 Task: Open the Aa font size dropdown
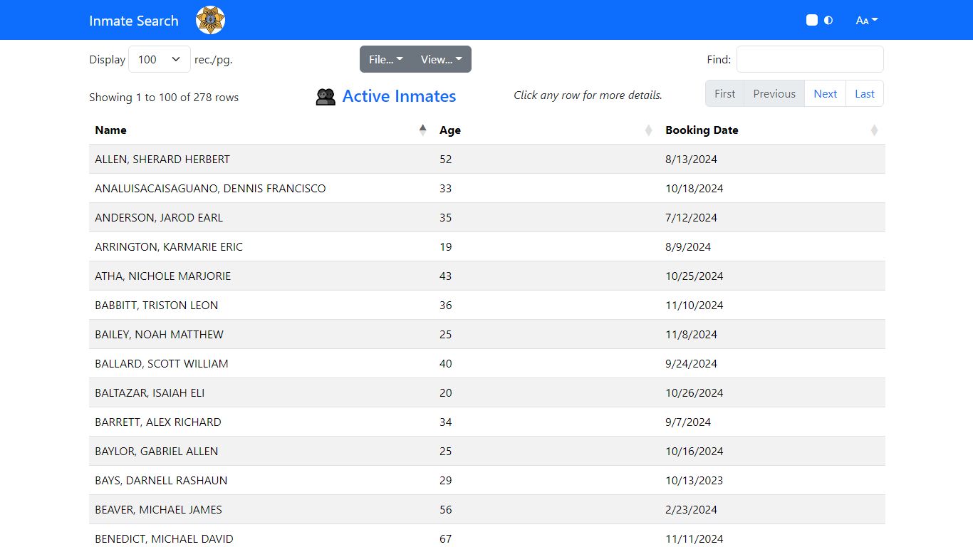(866, 20)
